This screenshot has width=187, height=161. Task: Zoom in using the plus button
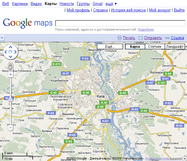(x=11, y=74)
